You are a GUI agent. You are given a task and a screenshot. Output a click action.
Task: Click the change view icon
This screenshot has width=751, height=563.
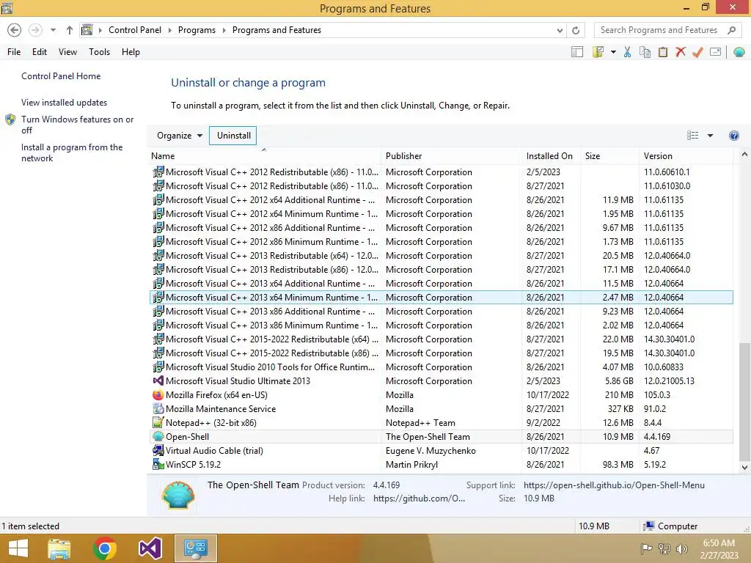pyautogui.click(x=692, y=136)
